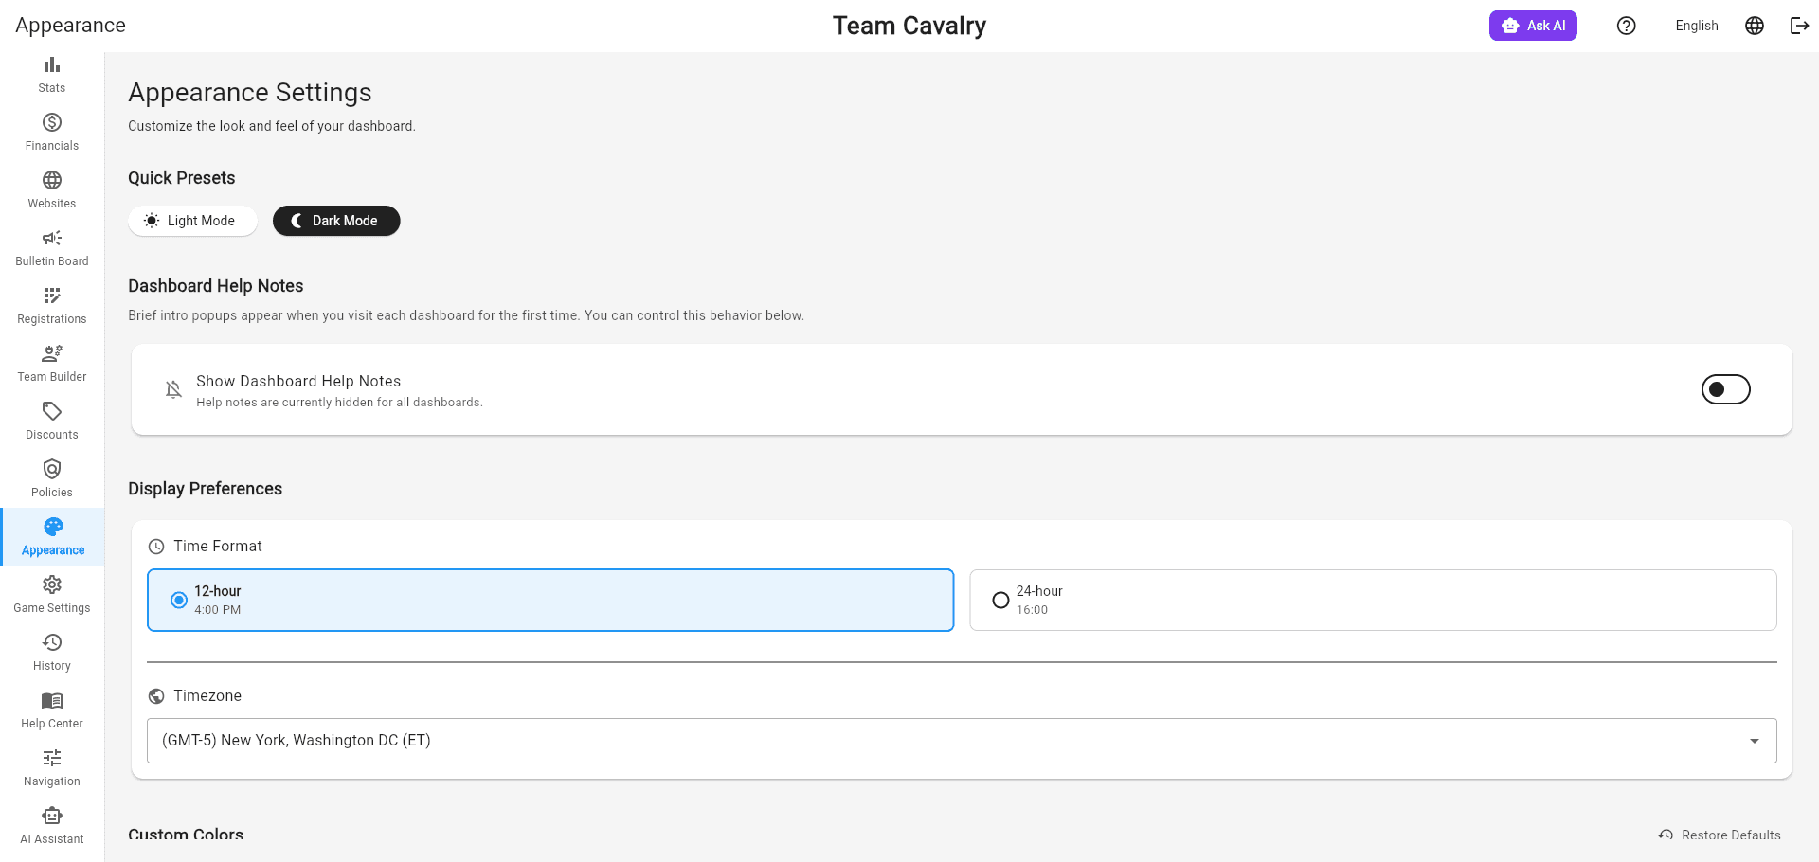
Task: Click the English language selector
Action: tap(1696, 26)
